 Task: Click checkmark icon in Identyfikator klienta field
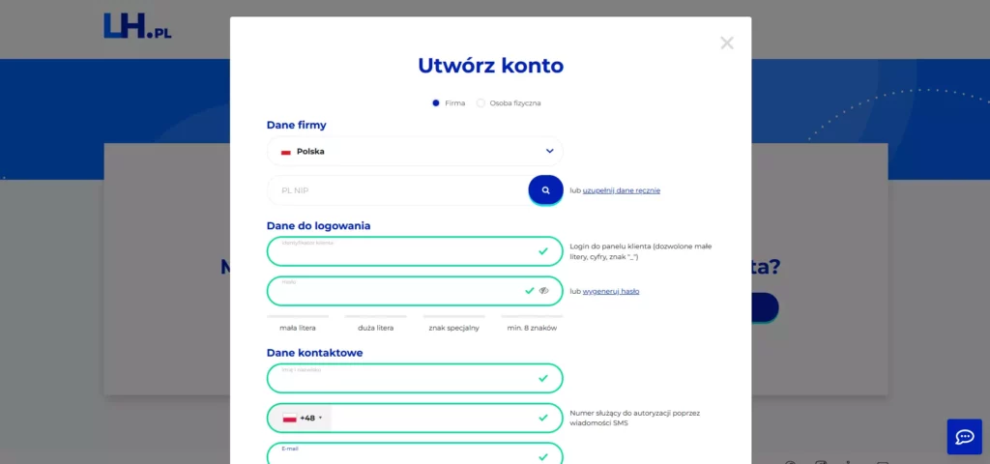pos(543,251)
